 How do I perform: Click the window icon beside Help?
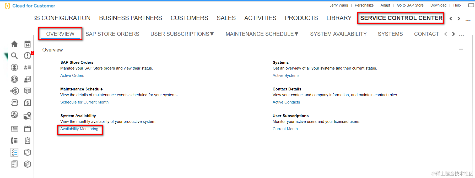point(471,5)
